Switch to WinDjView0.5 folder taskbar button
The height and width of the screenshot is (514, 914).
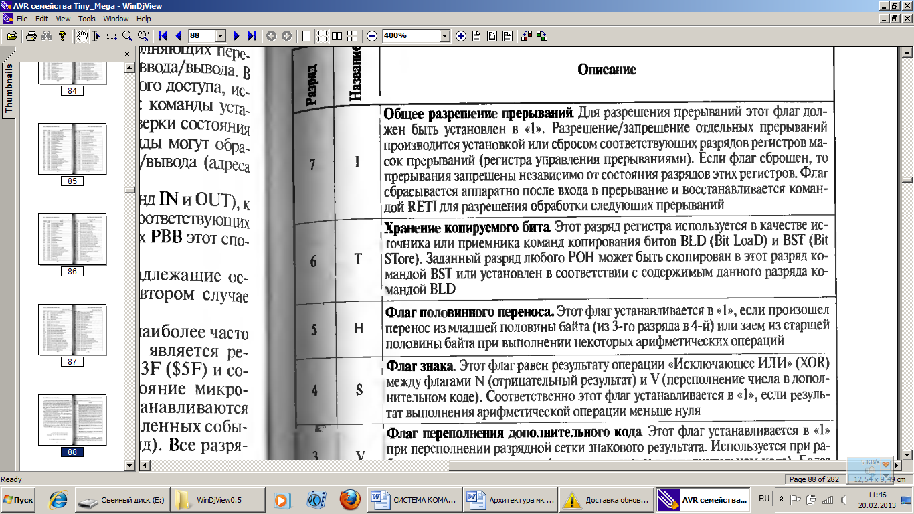click(x=219, y=500)
